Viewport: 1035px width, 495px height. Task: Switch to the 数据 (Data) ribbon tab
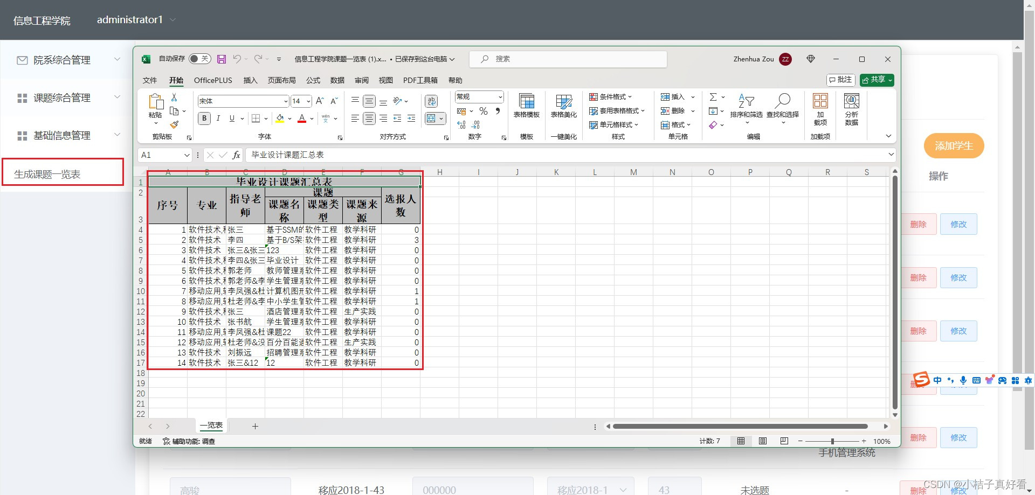(337, 80)
